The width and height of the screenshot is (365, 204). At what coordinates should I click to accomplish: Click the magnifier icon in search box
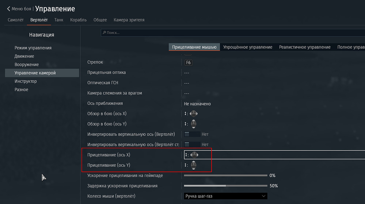[104, 32]
